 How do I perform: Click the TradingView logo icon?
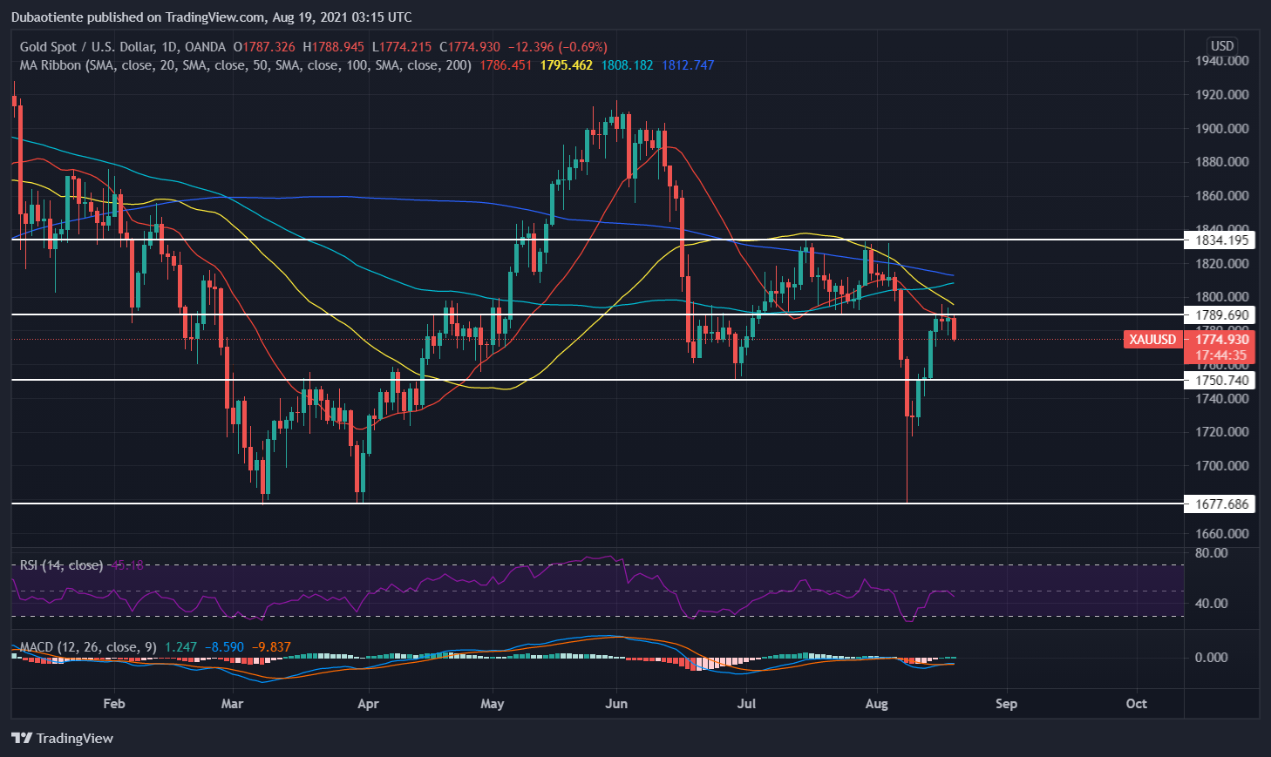coord(22,739)
